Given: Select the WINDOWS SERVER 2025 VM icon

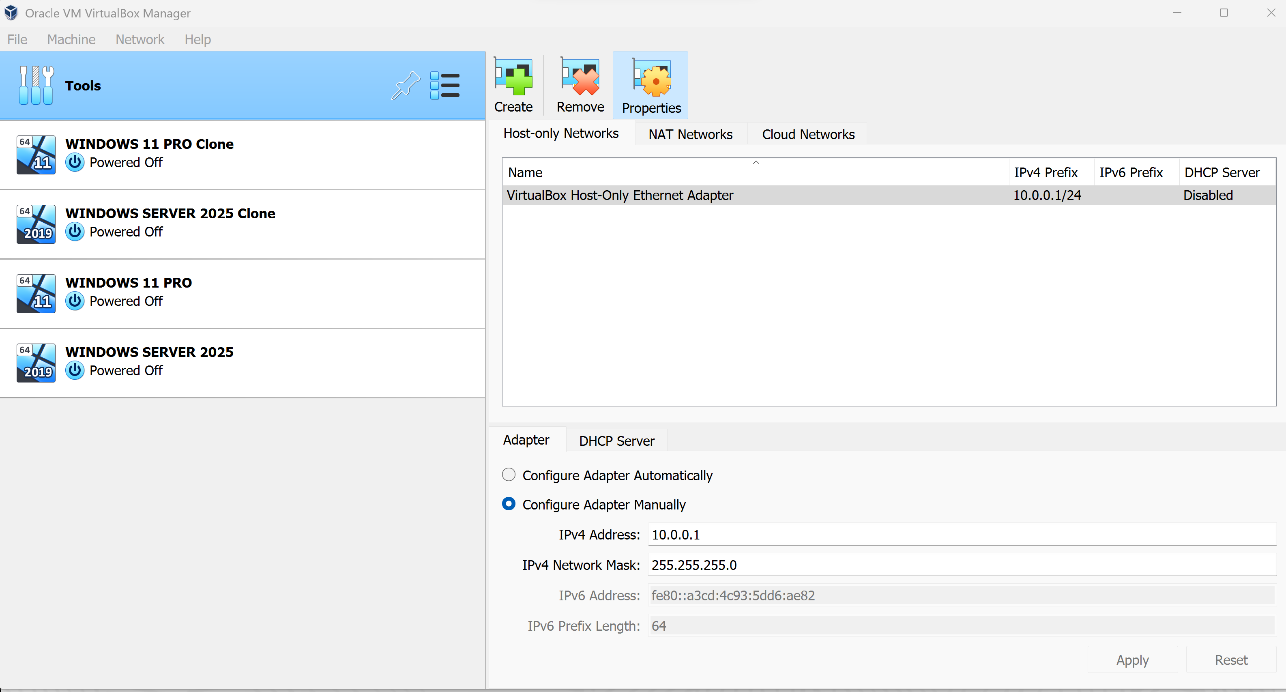Looking at the screenshot, I should (x=36, y=363).
